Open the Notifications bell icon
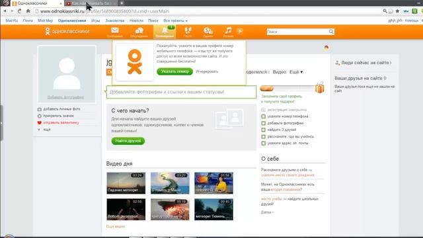 tap(165, 32)
